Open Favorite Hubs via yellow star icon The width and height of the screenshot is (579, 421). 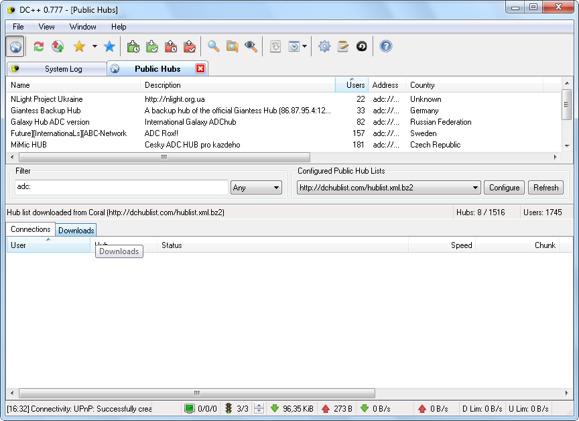pyautogui.click(x=79, y=46)
